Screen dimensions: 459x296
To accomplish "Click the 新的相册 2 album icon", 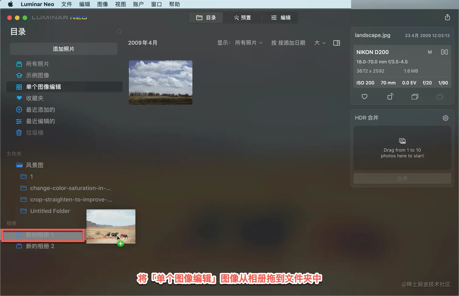I will click(19, 246).
